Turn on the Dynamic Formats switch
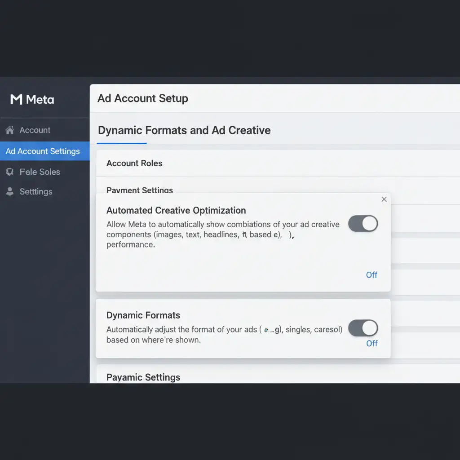Image resolution: width=460 pixels, height=460 pixels. [363, 328]
